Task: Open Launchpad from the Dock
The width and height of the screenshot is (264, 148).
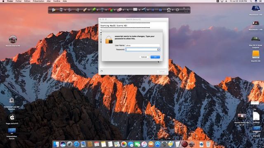Action: click(x=70, y=144)
